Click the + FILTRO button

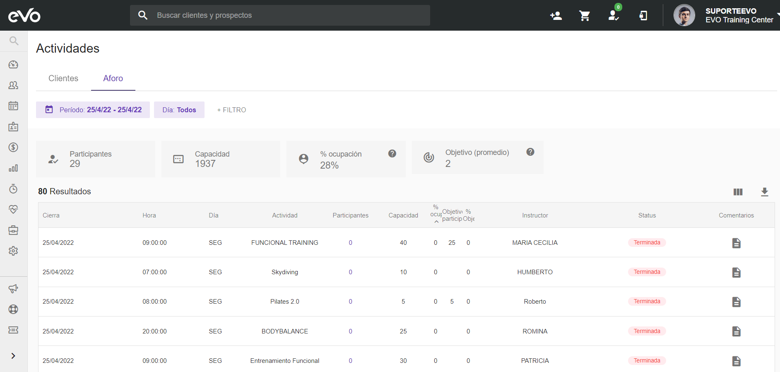[231, 110]
